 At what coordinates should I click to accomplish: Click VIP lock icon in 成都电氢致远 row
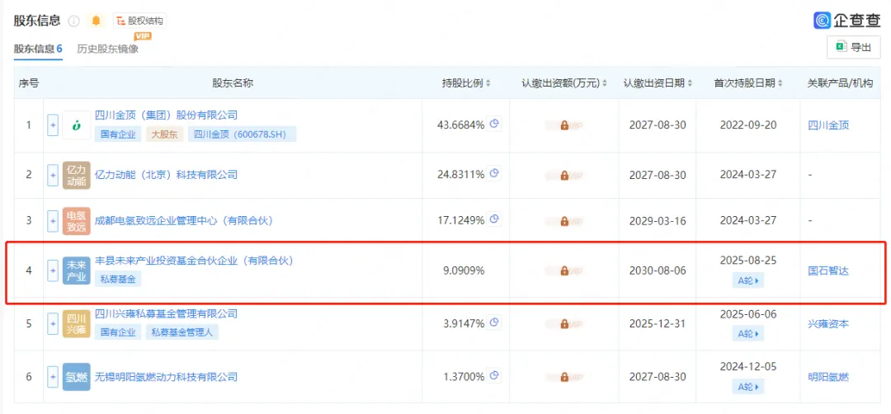click(x=564, y=221)
